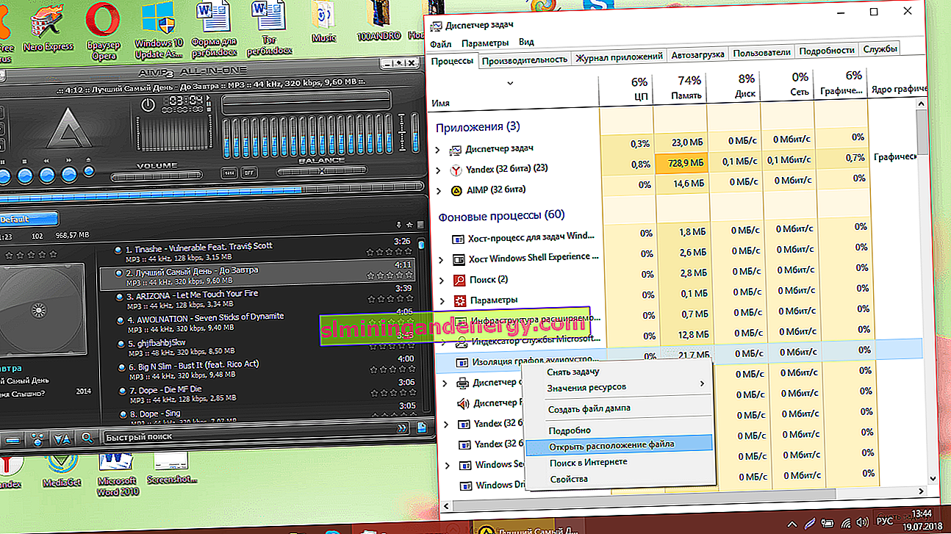Image resolution: width=951 pixels, height=534 pixels.
Task: Sort processes by the Диск column header
Action: [733, 85]
